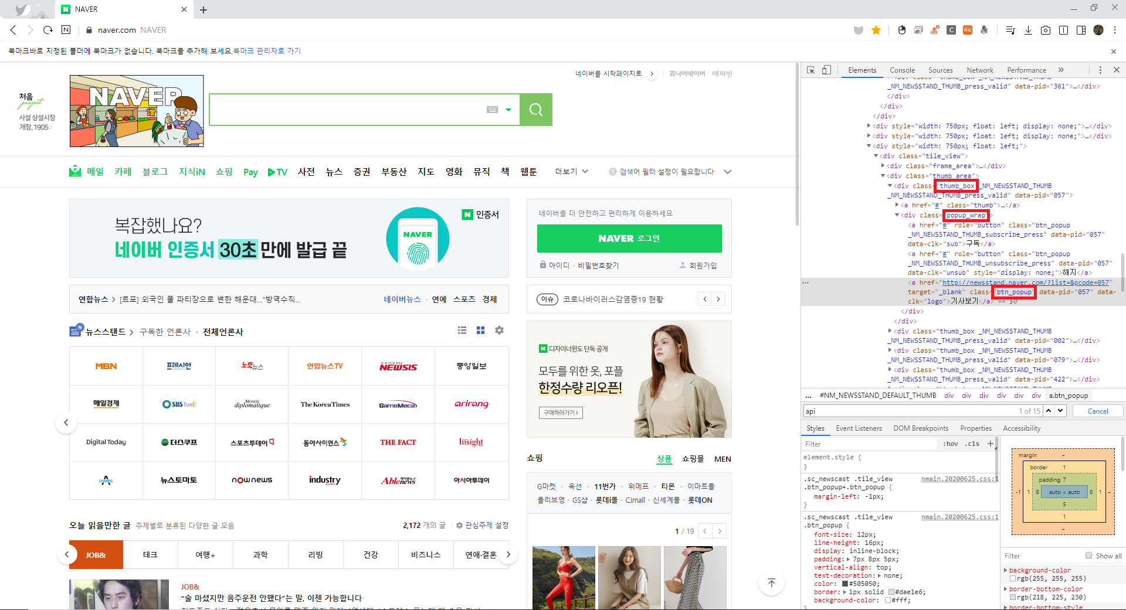This screenshot has height=610, width=1126.
Task: Collapse the tile_view div node
Action: [876, 156]
